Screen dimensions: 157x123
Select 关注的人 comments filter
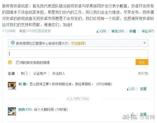click(59, 74)
